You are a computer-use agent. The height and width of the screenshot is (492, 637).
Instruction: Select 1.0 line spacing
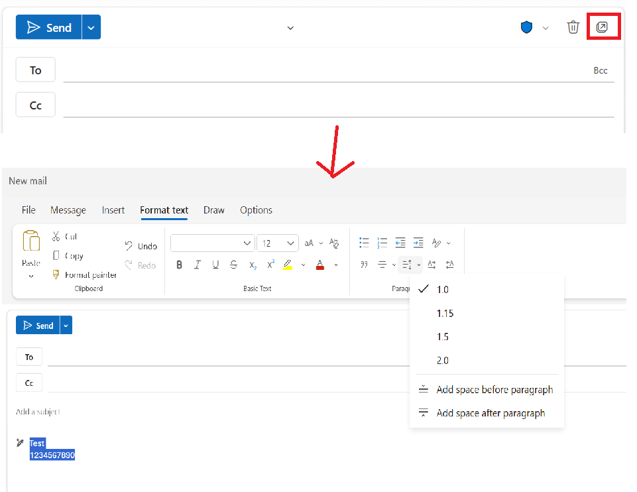pyautogui.click(x=487, y=289)
